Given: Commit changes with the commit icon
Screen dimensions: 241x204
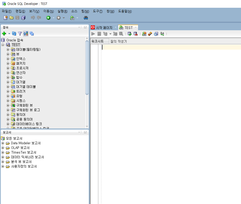Looking at the screenshot, I should pyautogui.click(x=130, y=34).
